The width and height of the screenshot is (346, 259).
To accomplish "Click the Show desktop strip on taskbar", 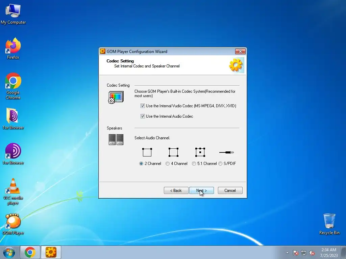I will coord(344,252).
